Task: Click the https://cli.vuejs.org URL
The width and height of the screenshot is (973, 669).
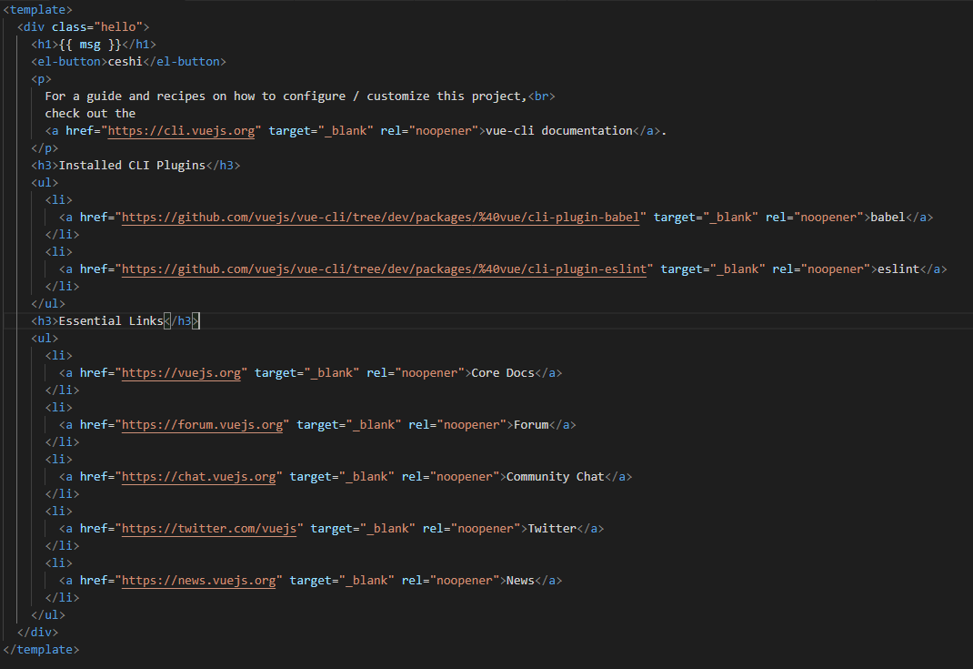Action: [x=181, y=131]
